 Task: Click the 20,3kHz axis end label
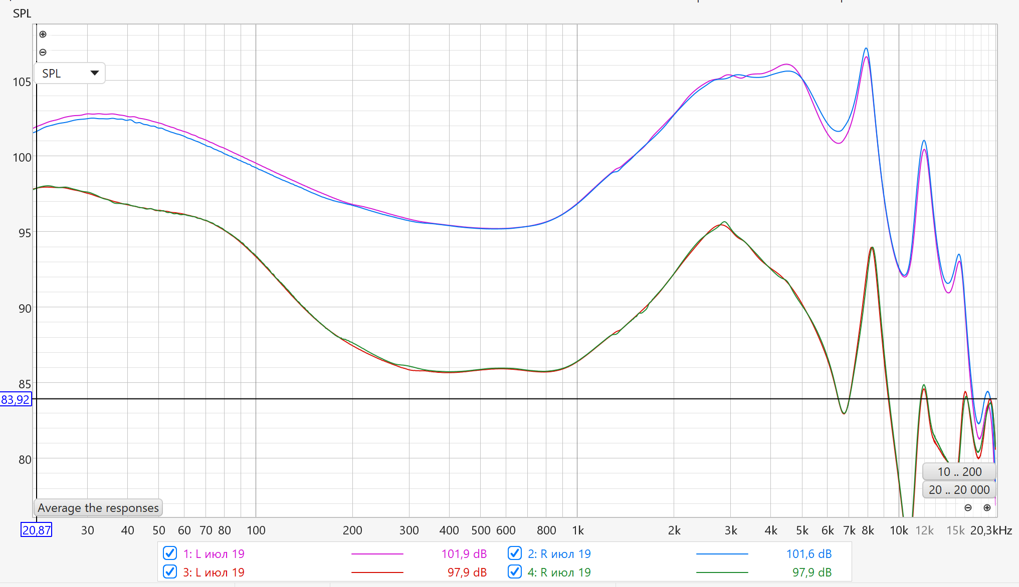[991, 530]
